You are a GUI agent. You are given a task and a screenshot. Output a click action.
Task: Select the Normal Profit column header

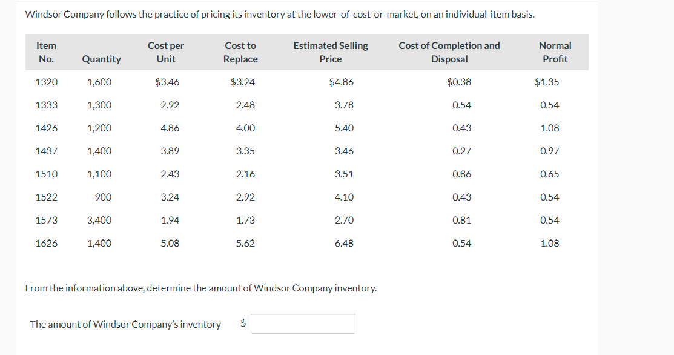555,52
